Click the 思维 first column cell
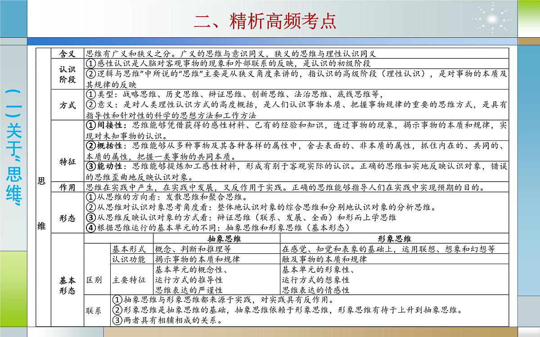This screenshot has width=540, height=337. pos(43,187)
